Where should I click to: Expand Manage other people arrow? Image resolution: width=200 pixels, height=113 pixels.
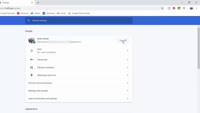tap(128, 91)
